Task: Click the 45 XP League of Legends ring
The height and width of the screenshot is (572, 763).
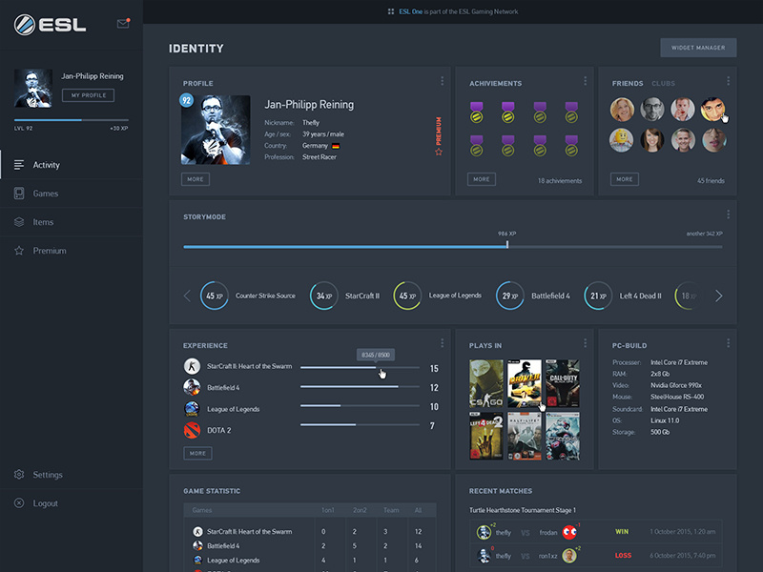Action: (407, 296)
